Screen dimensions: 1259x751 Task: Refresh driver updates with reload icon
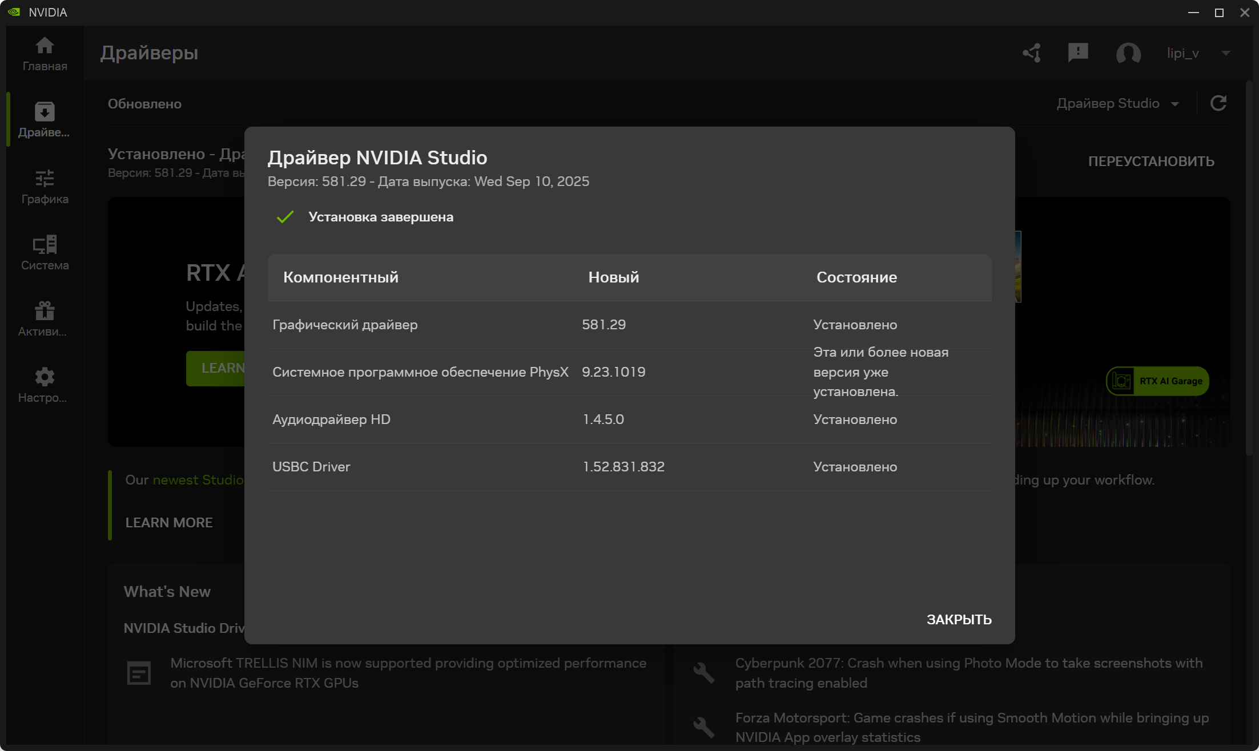pyautogui.click(x=1218, y=103)
